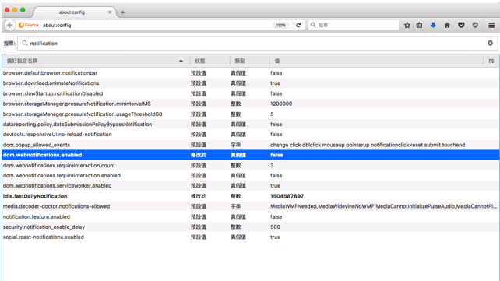Clear the notification search field

pos(490,43)
